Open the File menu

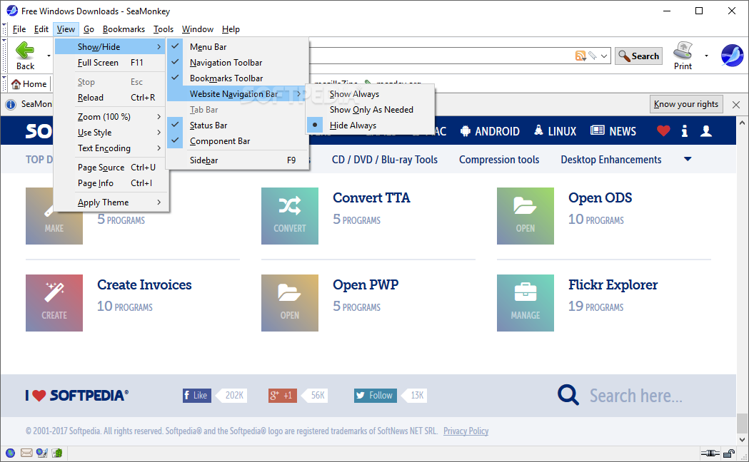click(19, 29)
